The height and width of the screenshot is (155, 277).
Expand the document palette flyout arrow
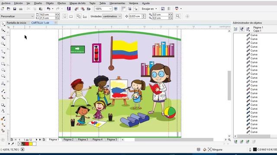9,144
